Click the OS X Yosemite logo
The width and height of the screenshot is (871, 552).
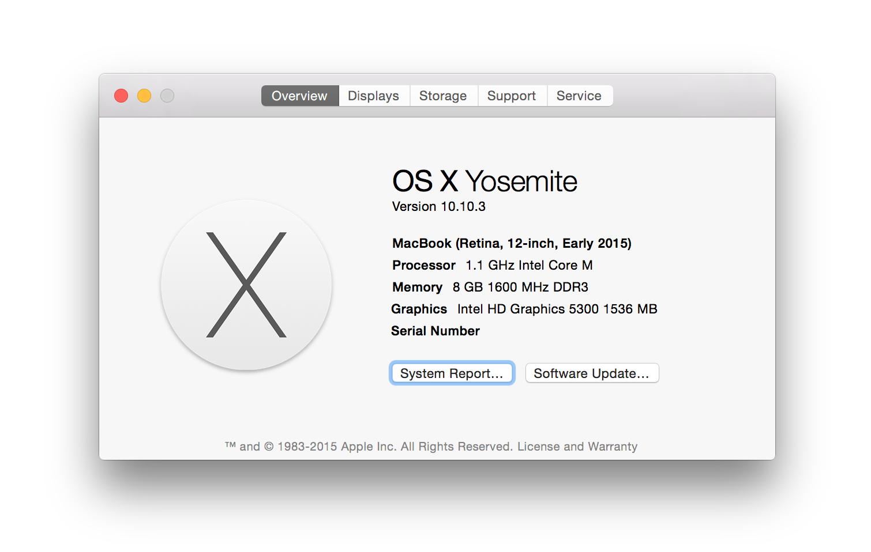click(x=246, y=285)
